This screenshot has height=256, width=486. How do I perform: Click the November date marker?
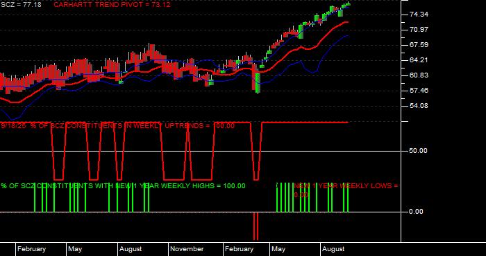pos(187,249)
